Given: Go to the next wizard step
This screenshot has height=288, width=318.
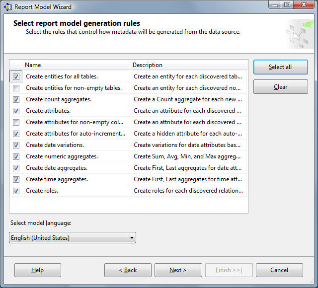Looking at the screenshot, I should 178,270.
